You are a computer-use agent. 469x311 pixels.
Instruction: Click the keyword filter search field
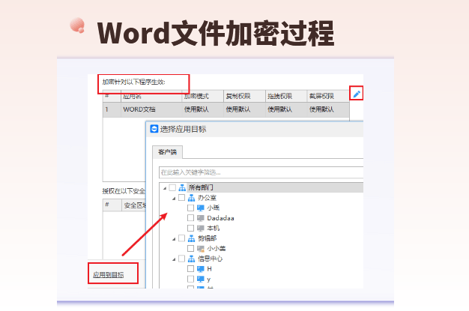(x=261, y=172)
